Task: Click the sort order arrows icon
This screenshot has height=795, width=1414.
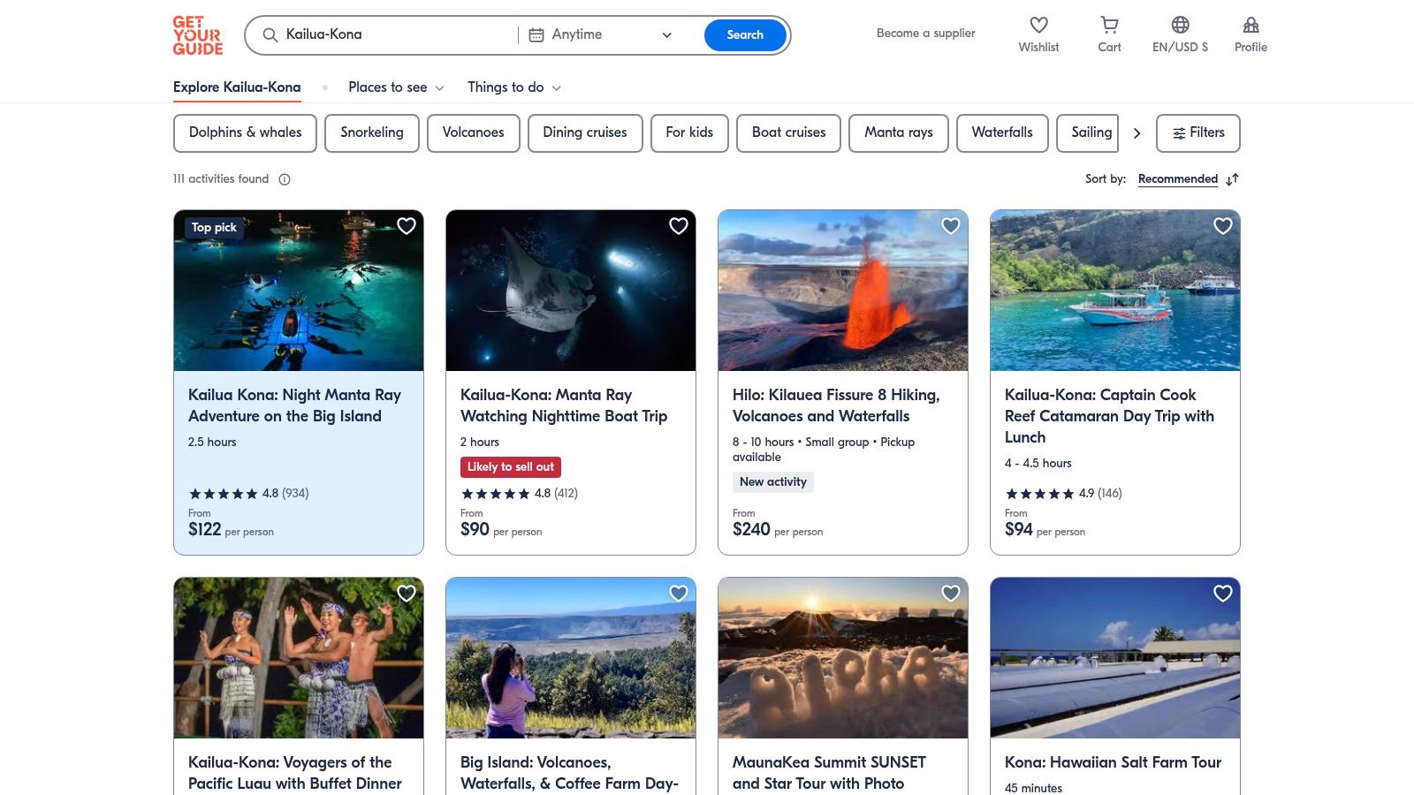Action: 1233,179
